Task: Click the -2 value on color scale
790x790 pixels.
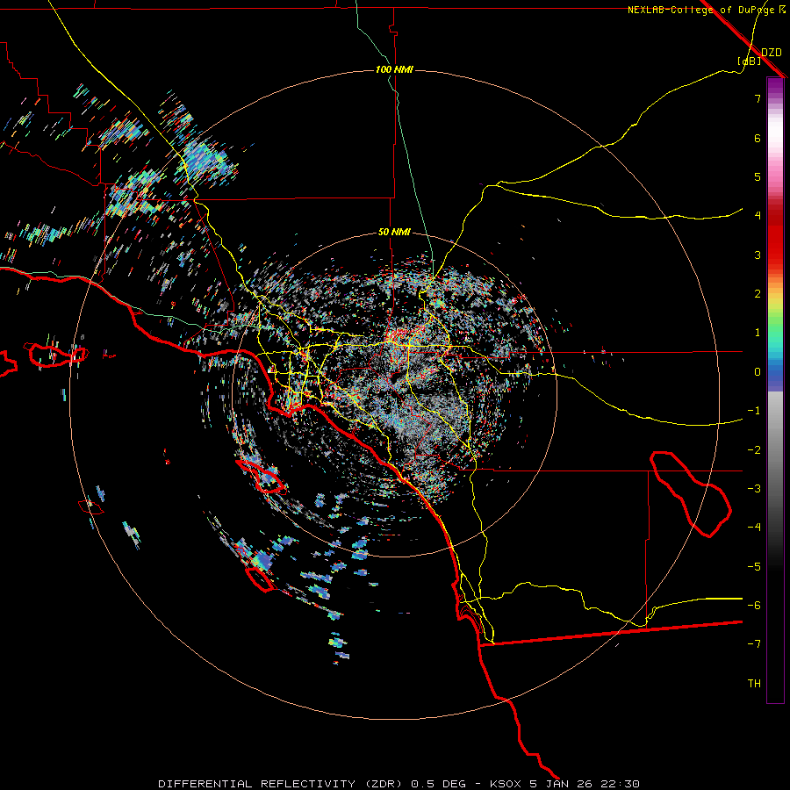Action: pos(754,450)
